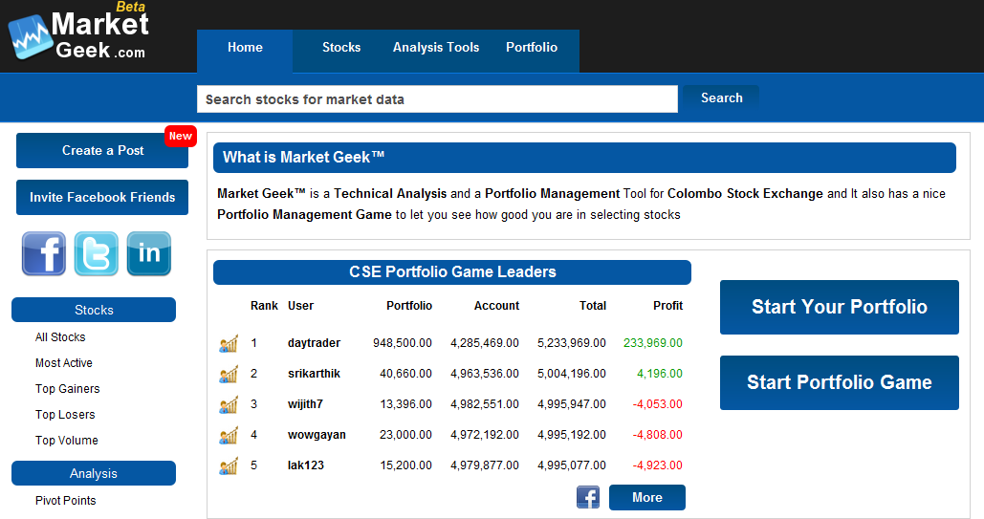
Task: Open the LinkedIn social icon
Action: (x=149, y=253)
